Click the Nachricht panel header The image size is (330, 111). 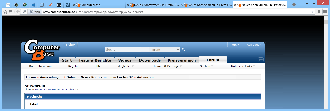coord(143,96)
